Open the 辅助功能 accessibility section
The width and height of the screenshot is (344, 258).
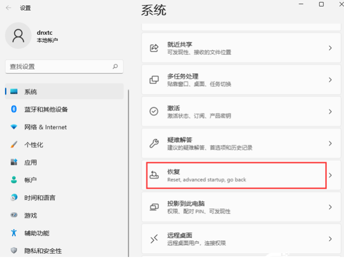[36, 233]
